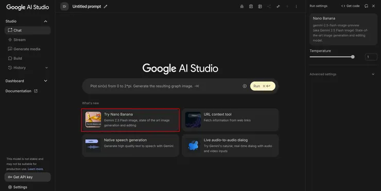The image size is (381, 191).
Task: Click the Live audio-to-audio dialog blue icon
Action: (193, 145)
